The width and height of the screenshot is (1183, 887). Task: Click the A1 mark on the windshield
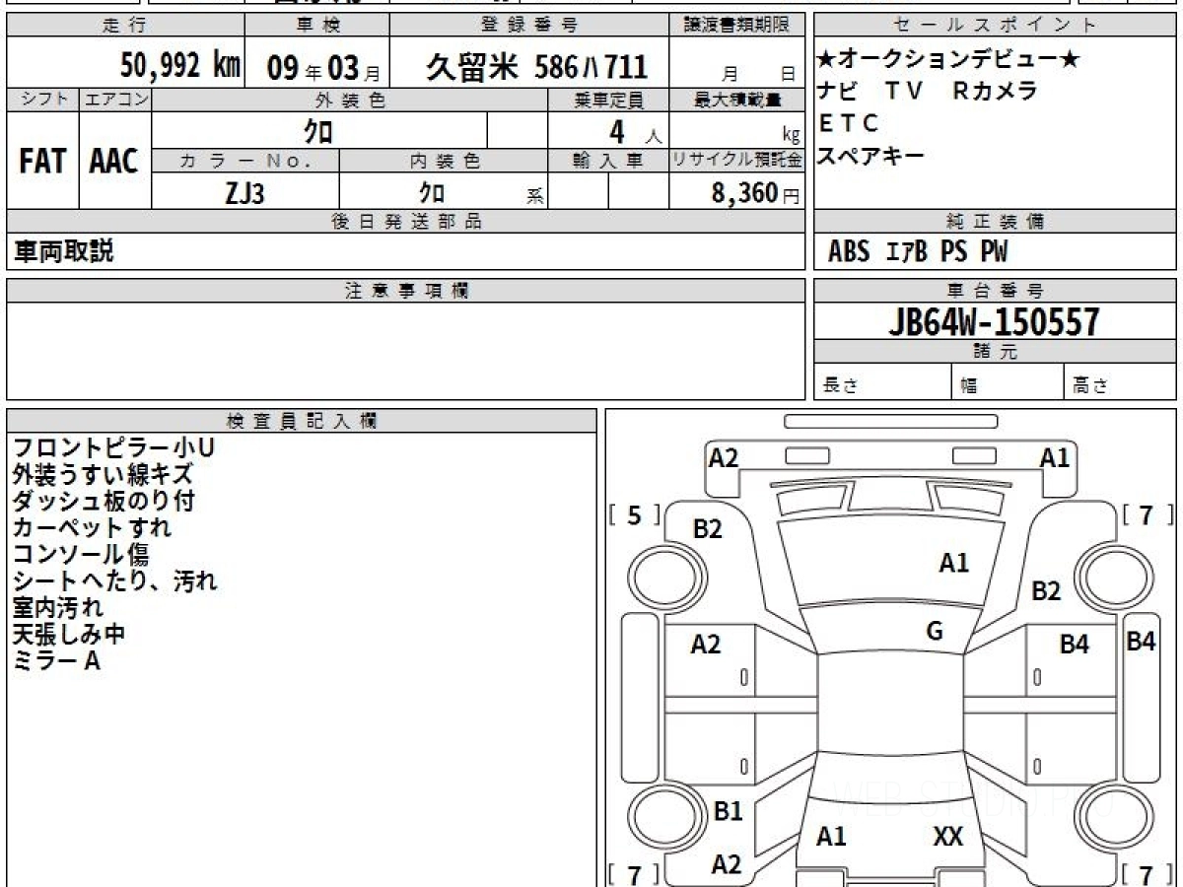click(x=953, y=563)
